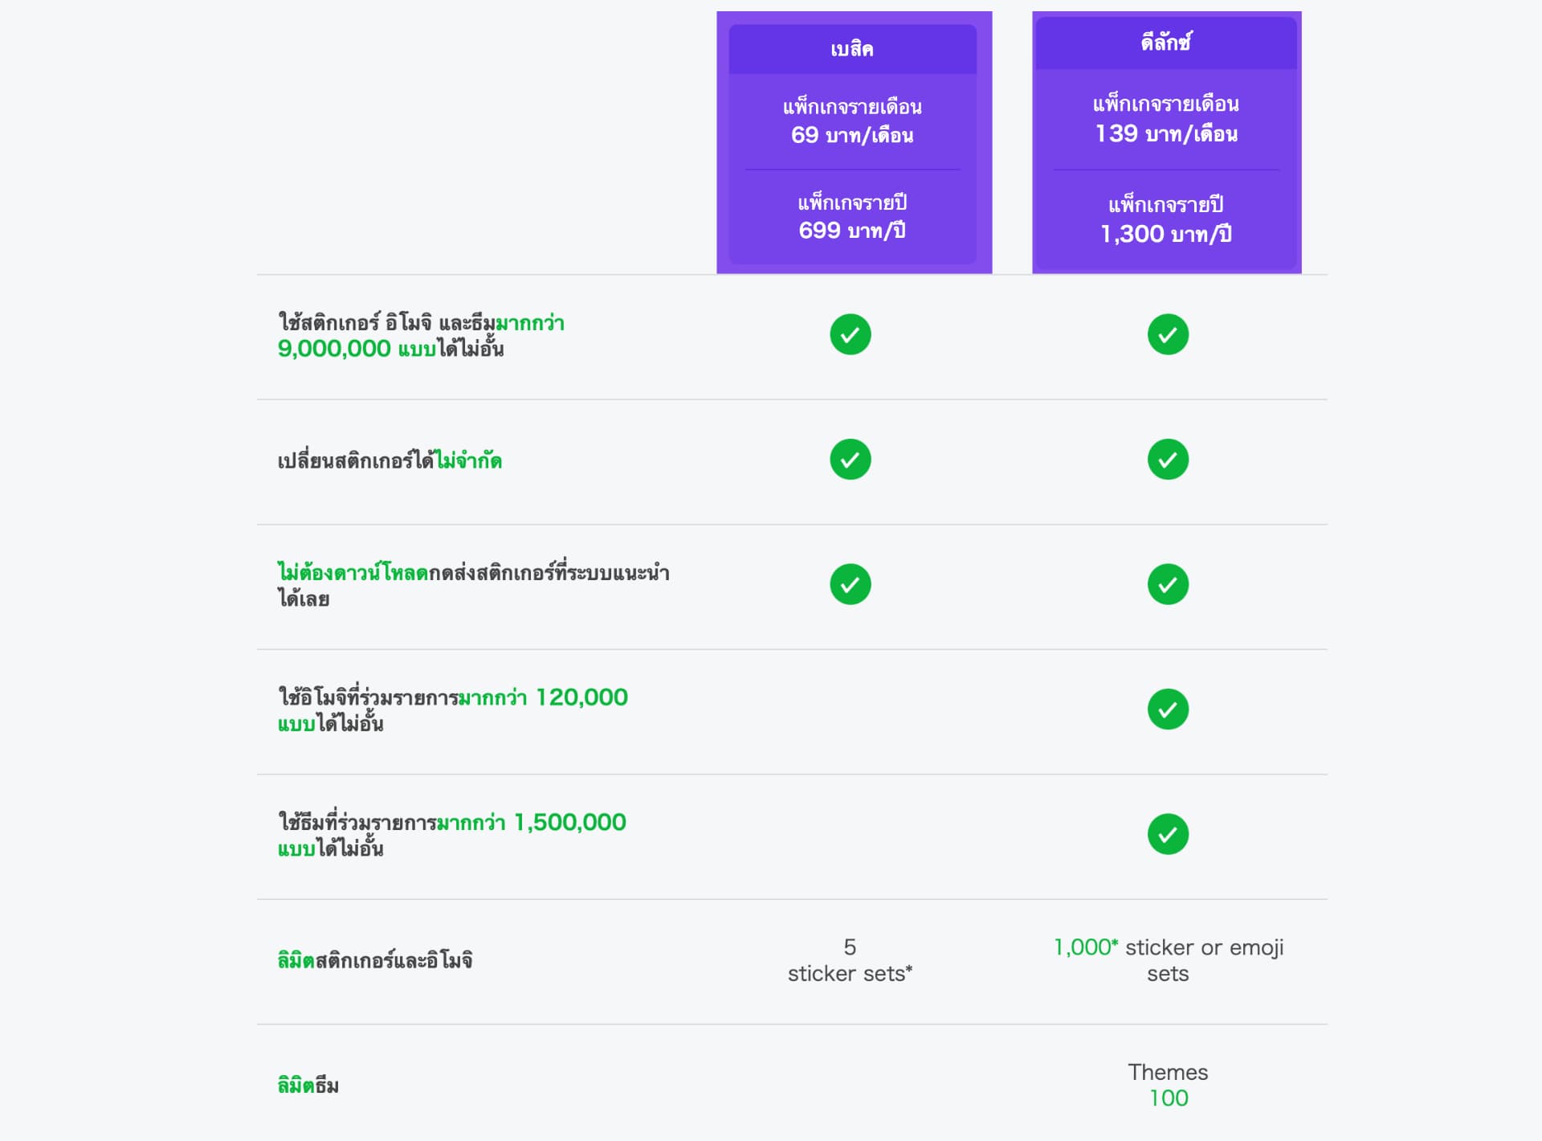
Task: Click Deluxe checkmark for 120,000 emoji row
Action: [x=1167, y=710]
